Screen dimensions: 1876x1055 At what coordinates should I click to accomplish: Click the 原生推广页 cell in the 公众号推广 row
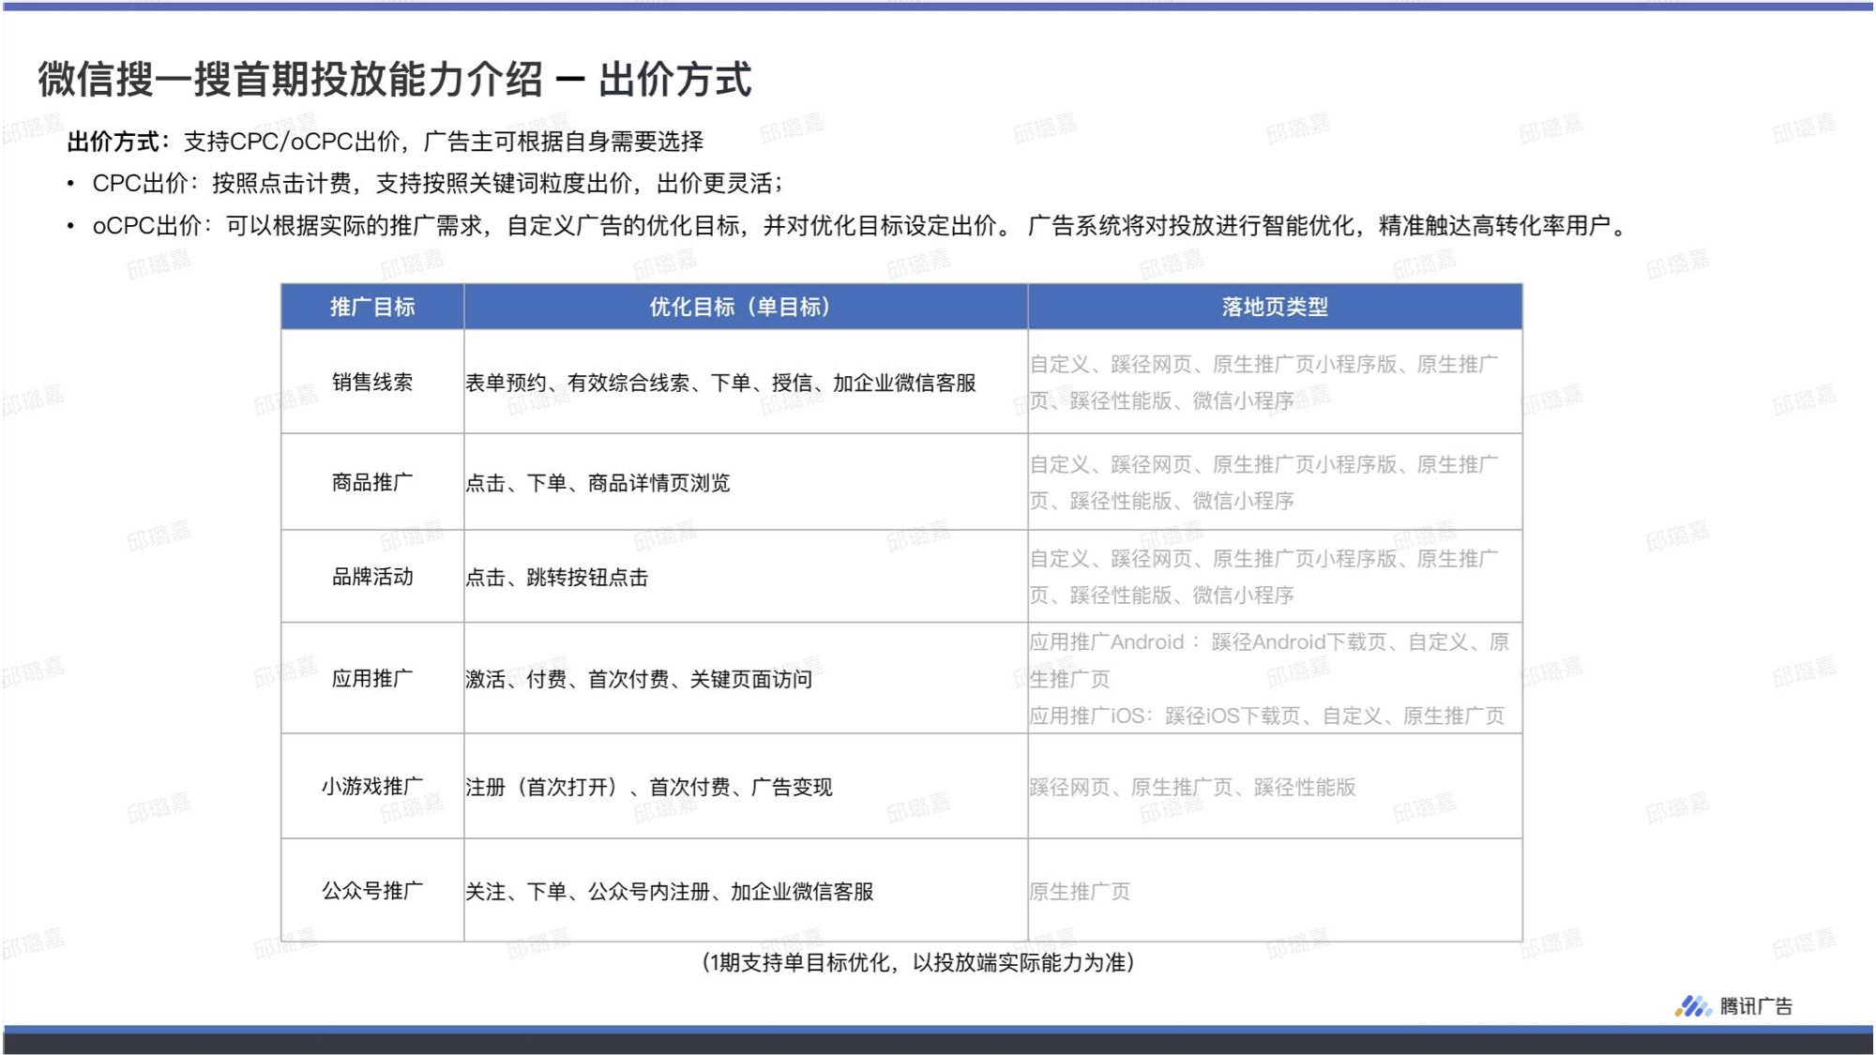point(1080,891)
